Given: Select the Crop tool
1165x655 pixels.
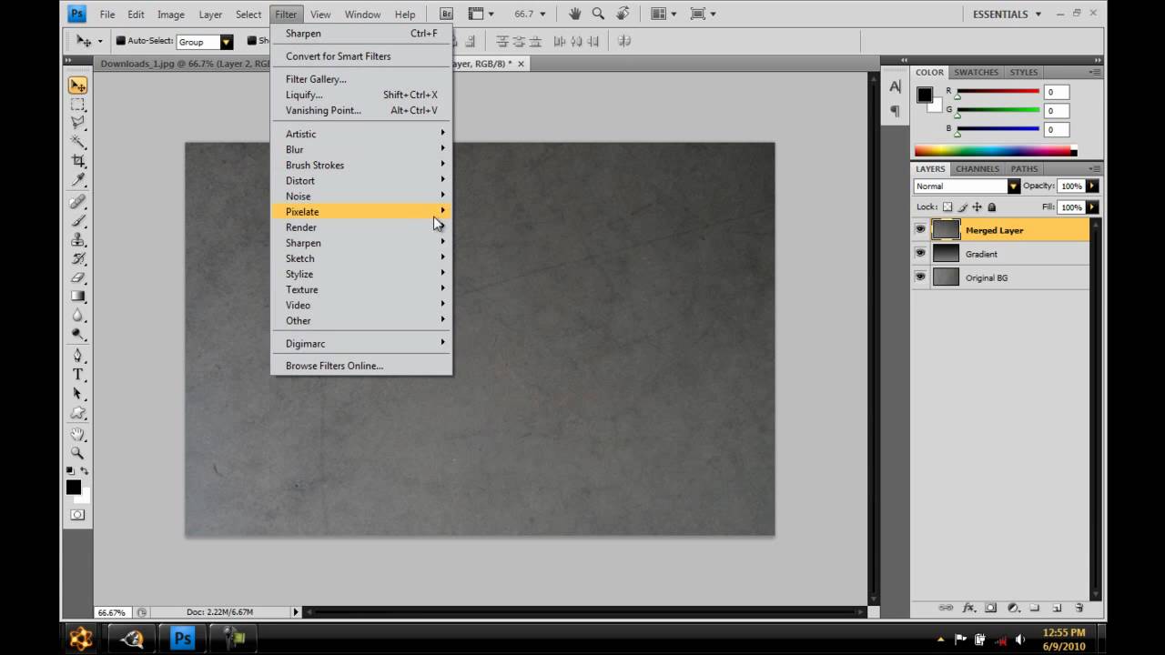Looking at the screenshot, I should [x=77, y=161].
